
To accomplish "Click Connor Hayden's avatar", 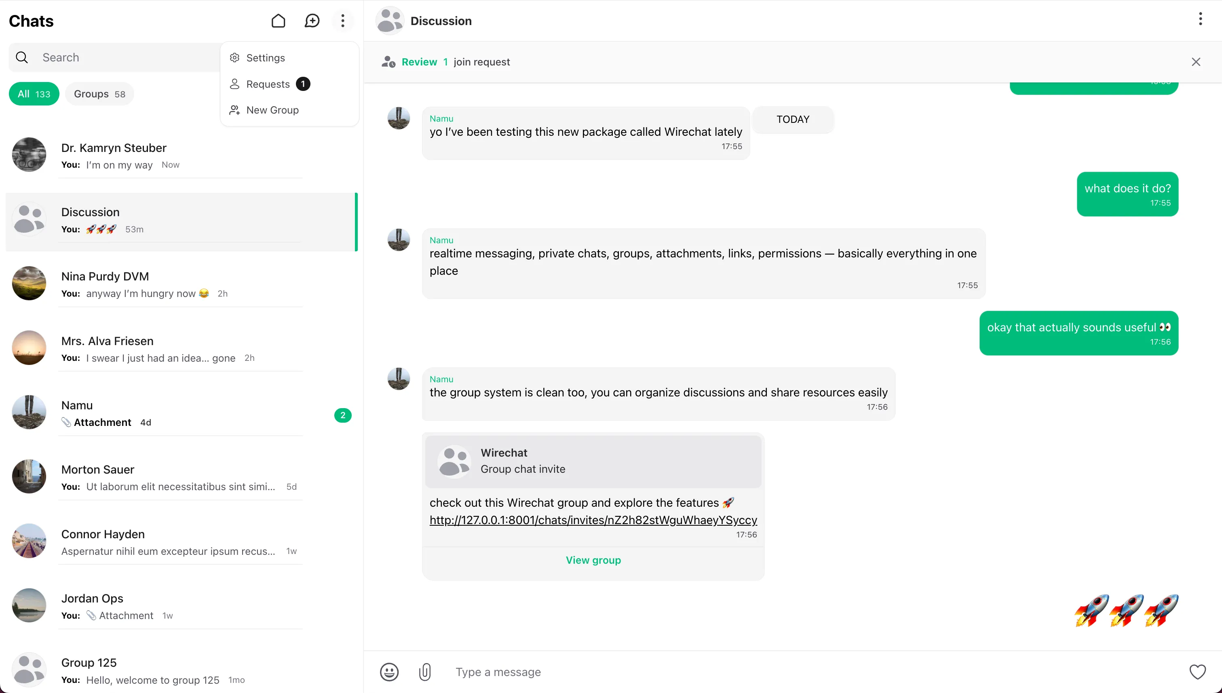I will coord(29,541).
